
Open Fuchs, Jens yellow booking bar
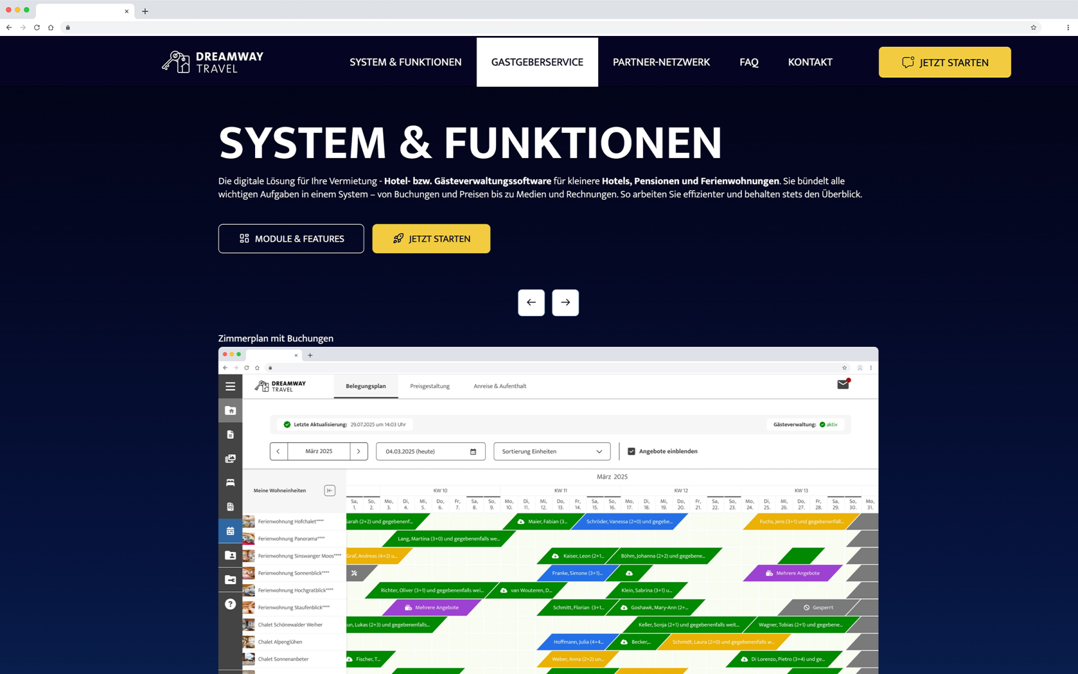801,522
